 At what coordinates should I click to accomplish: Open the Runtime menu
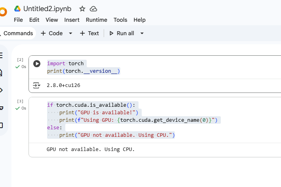pyautogui.click(x=96, y=20)
